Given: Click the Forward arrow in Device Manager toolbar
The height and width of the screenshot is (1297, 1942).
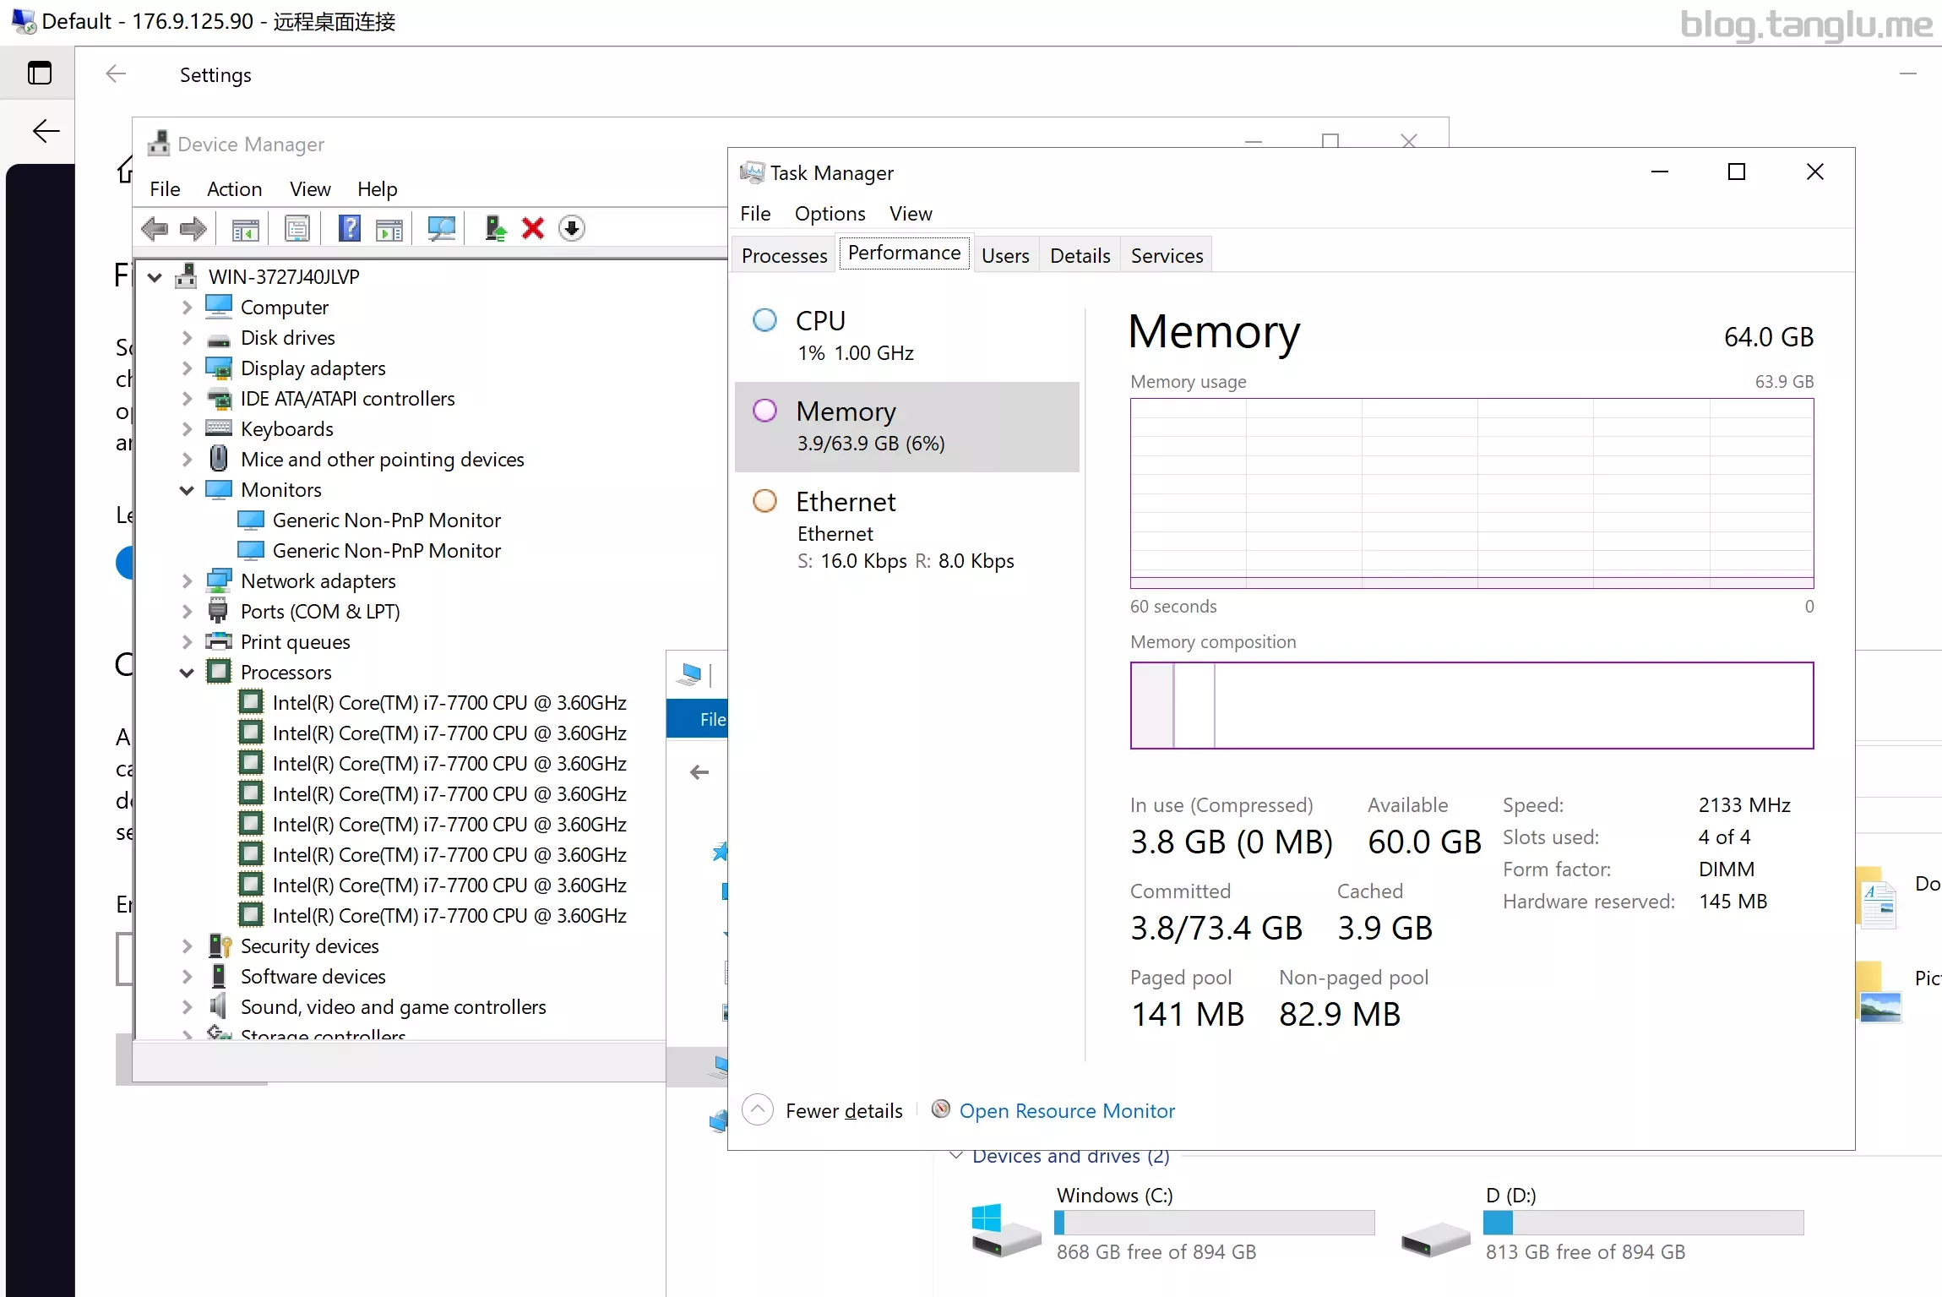Looking at the screenshot, I should [193, 228].
